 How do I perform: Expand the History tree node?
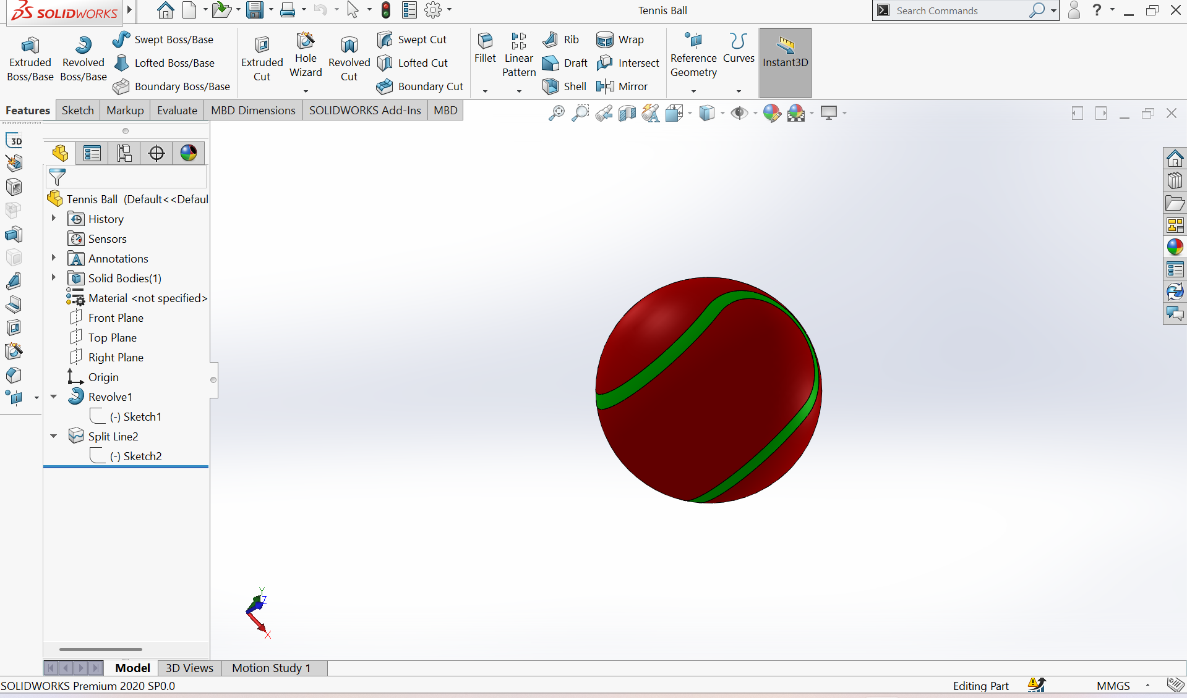(54, 219)
